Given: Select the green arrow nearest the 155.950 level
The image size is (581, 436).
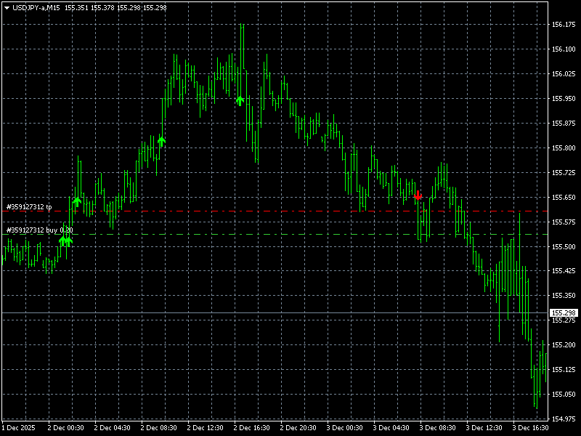Looking at the screenshot, I should point(240,100).
